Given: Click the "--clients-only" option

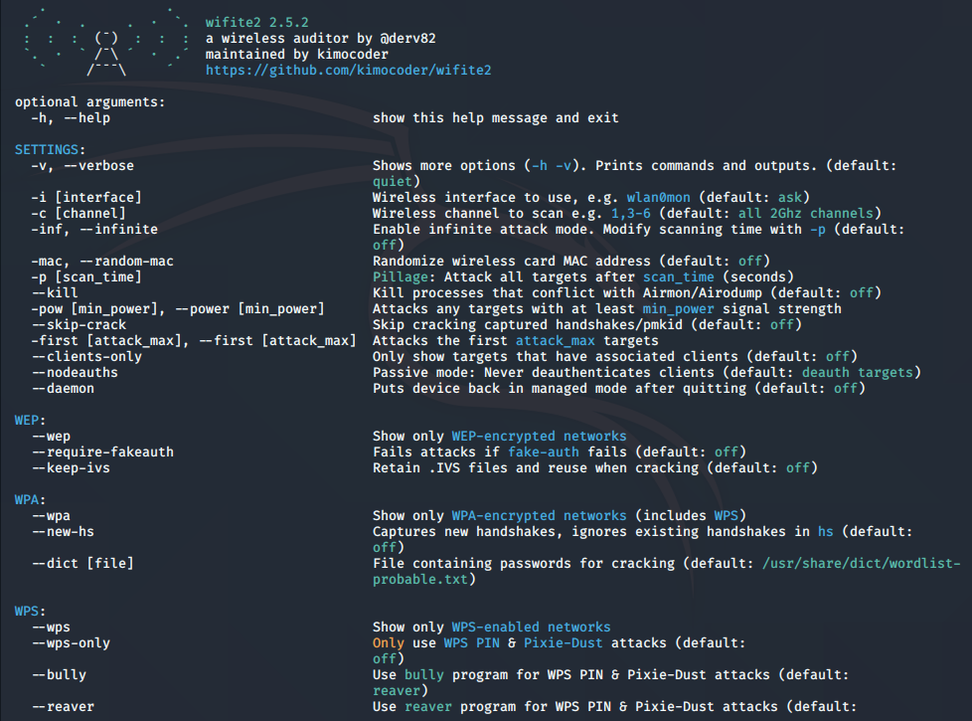Looking at the screenshot, I should tap(86, 357).
